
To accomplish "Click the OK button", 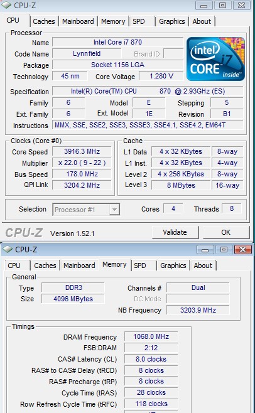I will (226, 232).
